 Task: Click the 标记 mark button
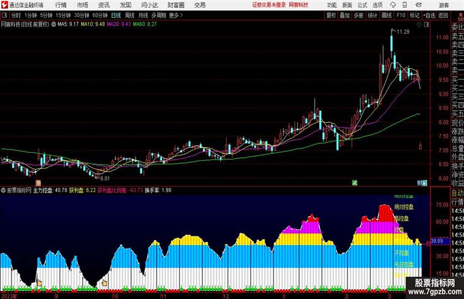pos(414,15)
